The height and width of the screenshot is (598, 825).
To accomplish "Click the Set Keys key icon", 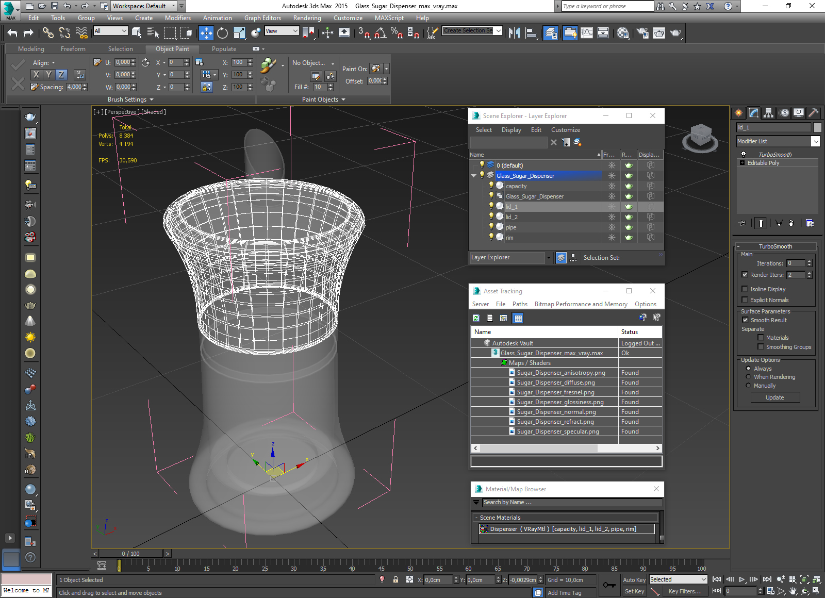I will [x=609, y=585].
